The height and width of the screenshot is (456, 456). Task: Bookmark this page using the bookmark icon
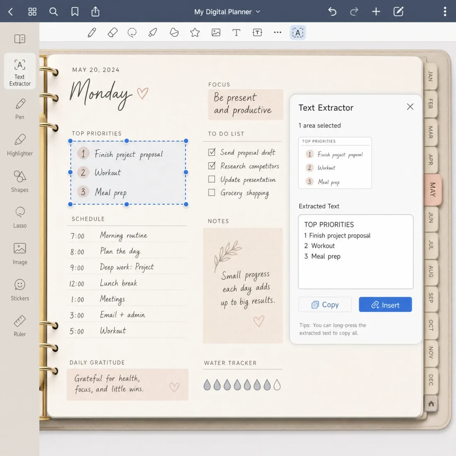pos(75,12)
